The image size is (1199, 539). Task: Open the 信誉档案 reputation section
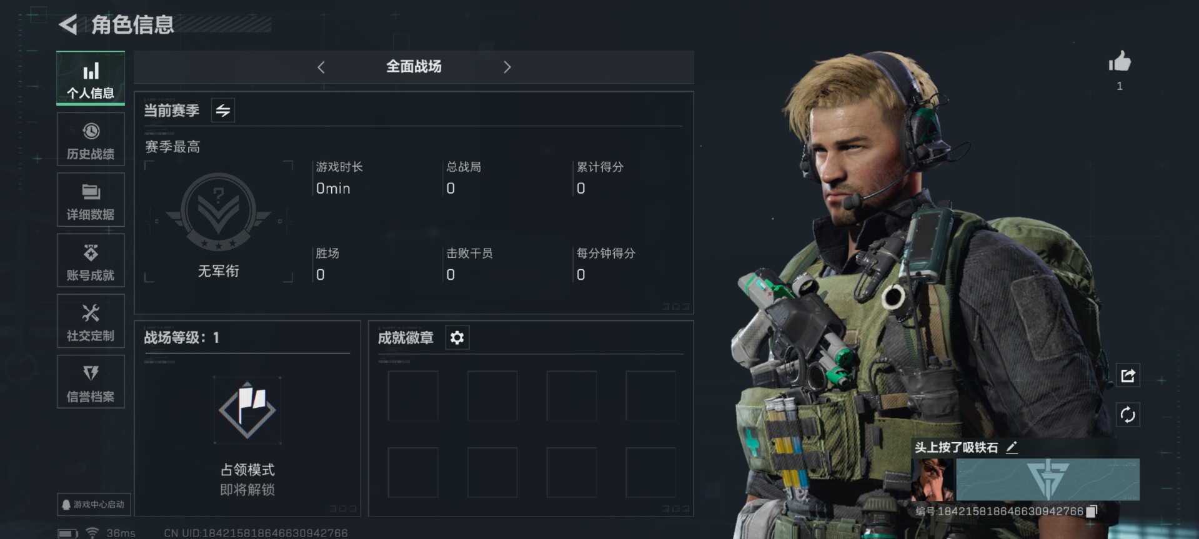point(91,382)
